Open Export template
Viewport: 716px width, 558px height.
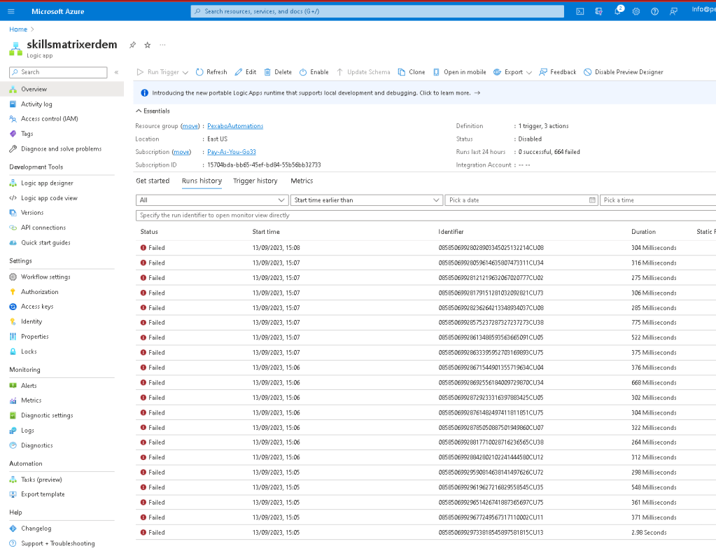[x=43, y=494]
